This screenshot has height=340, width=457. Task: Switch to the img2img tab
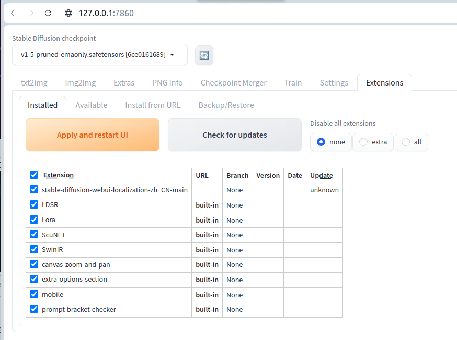point(81,83)
